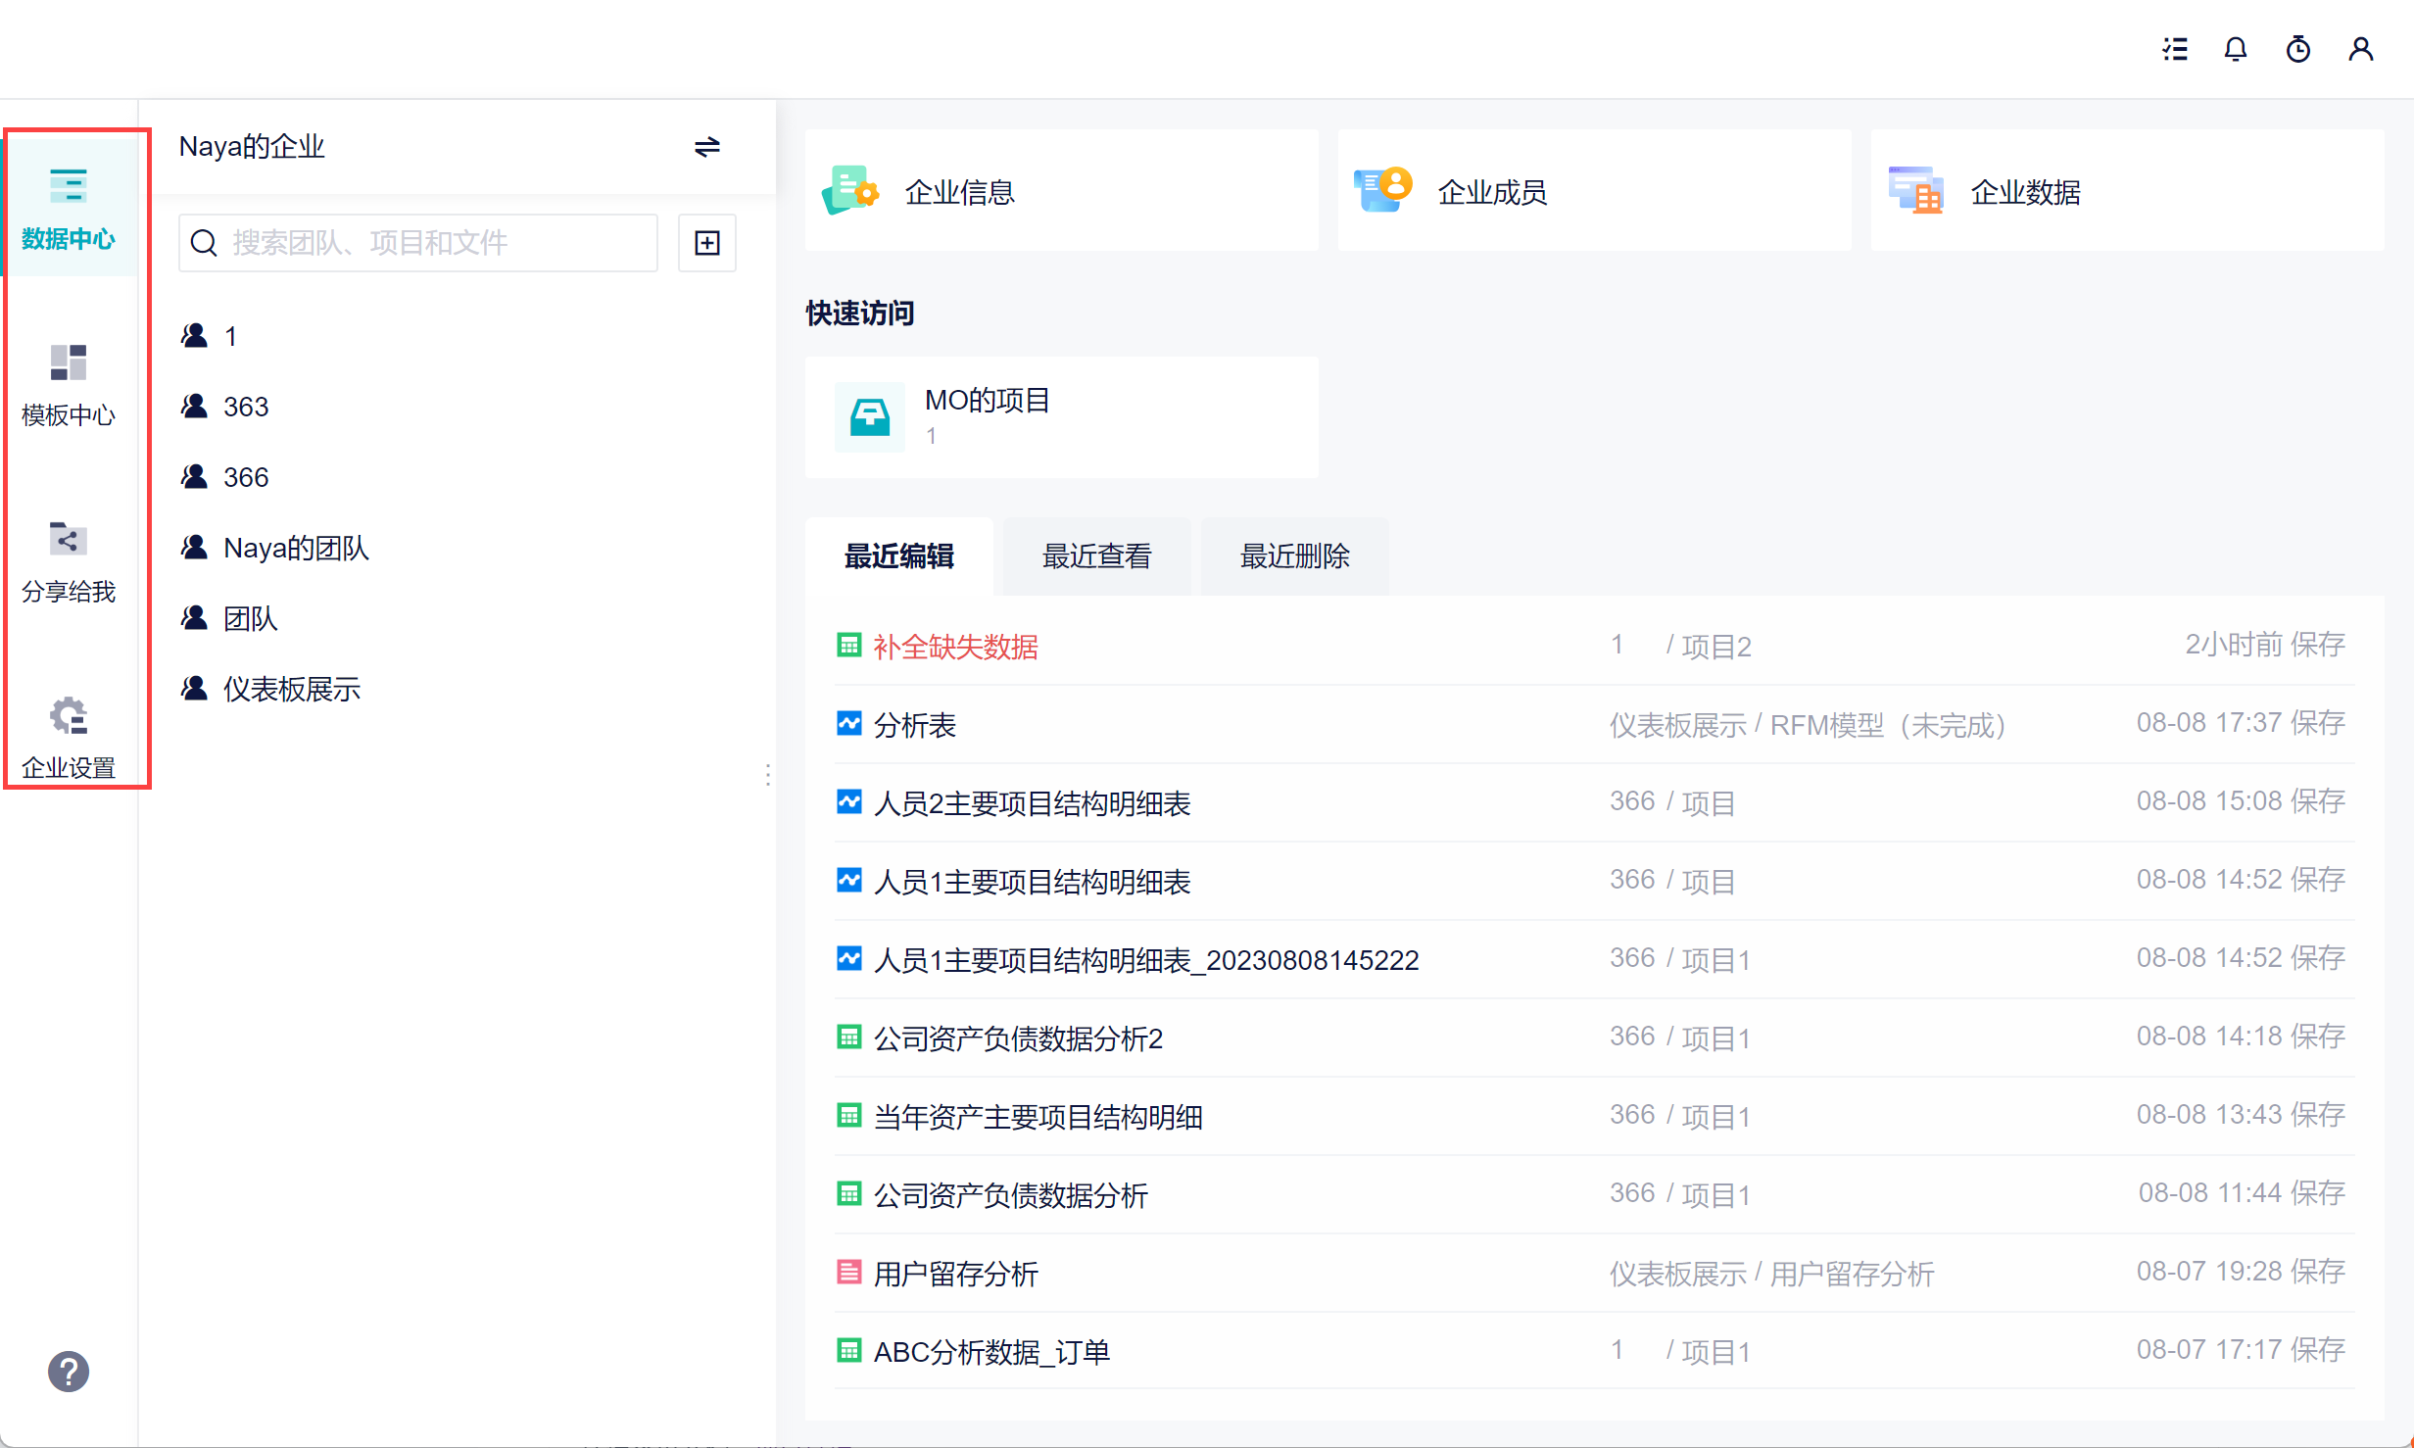Switch to the 最近查看 tab
This screenshot has width=2414, height=1448.
point(1096,556)
